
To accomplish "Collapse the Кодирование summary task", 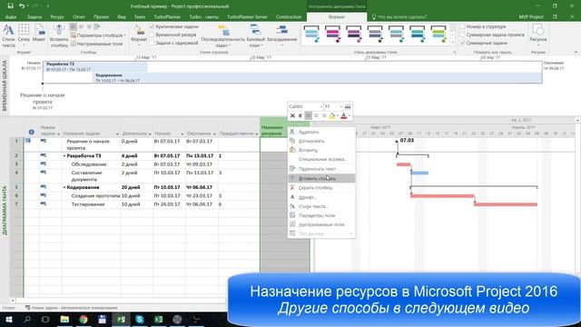I will pyautogui.click(x=64, y=188).
